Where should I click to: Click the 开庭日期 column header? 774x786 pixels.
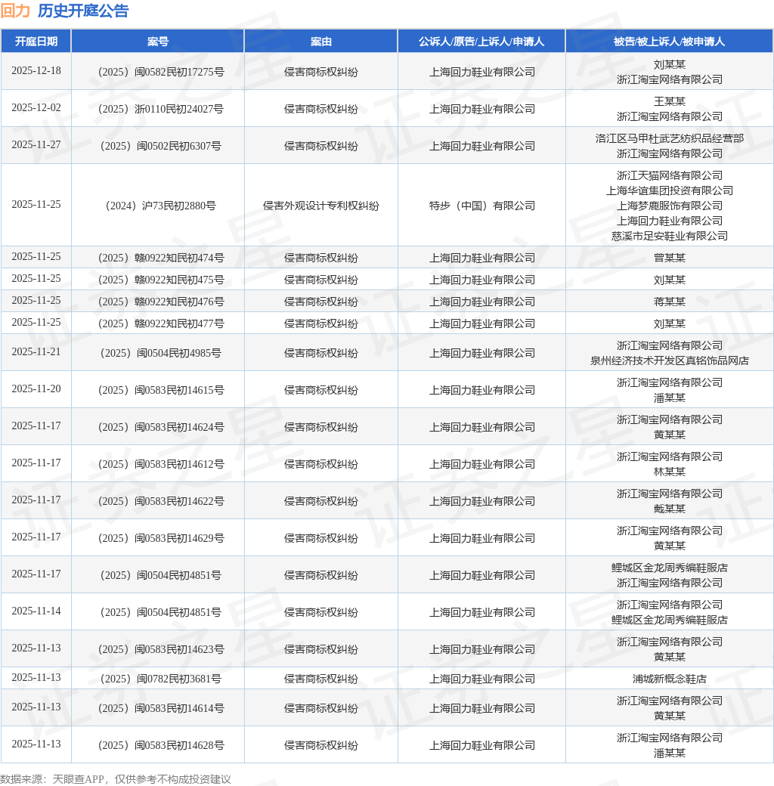36,41
